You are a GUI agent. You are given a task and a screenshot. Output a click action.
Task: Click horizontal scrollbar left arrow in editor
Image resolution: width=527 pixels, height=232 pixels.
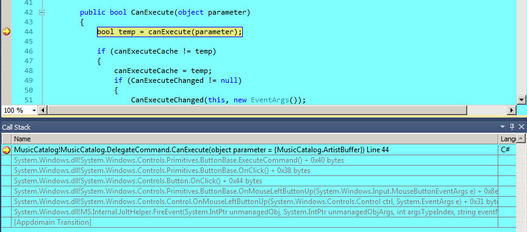(x=43, y=110)
